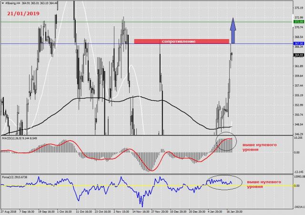Screen dimensions: 305x215
Task: Click the 0.00 level on MACD scale
Action: pos(297,153)
